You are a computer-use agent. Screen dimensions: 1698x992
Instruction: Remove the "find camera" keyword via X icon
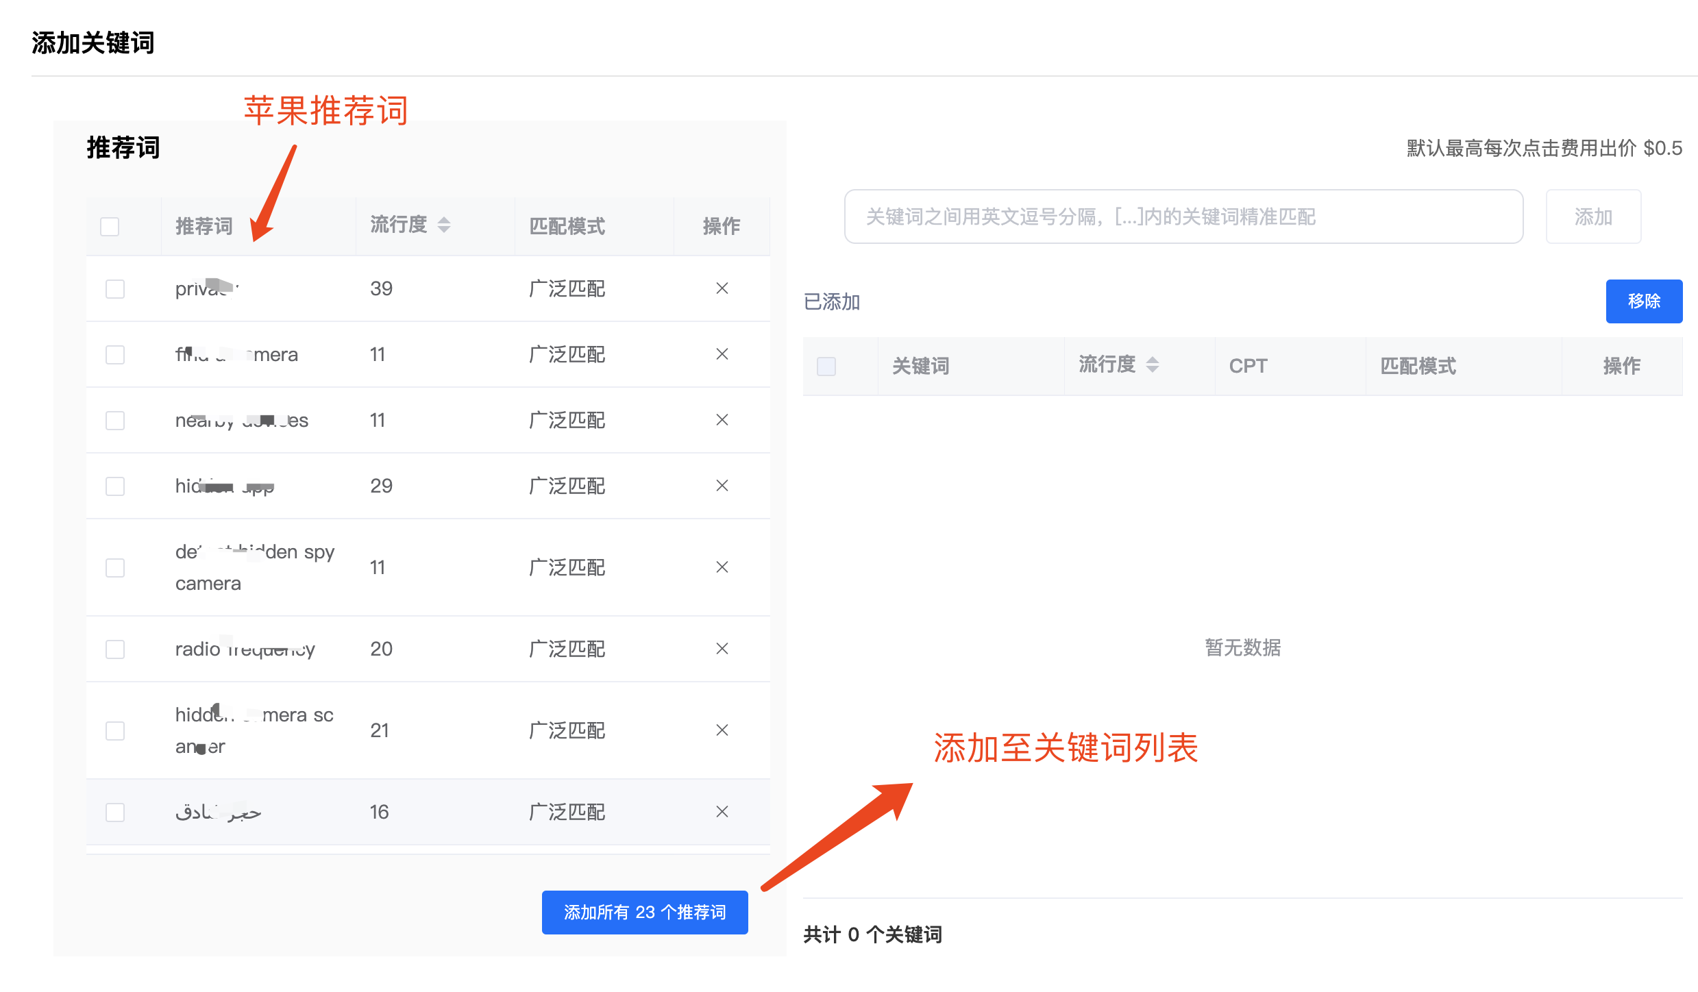722,354
